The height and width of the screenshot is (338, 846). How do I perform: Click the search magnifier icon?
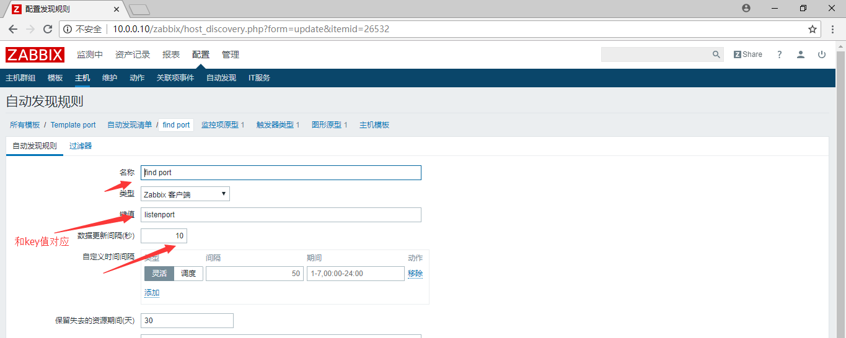pyautogui.click(x=716, y=54)
